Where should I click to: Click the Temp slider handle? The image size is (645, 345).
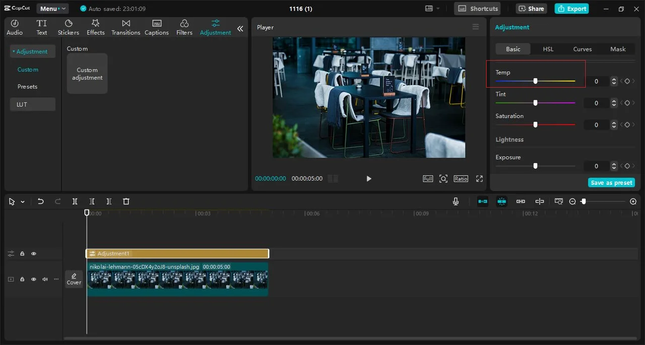[535, 81]
